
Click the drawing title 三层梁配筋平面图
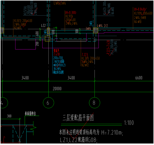(x=78, y=118)
